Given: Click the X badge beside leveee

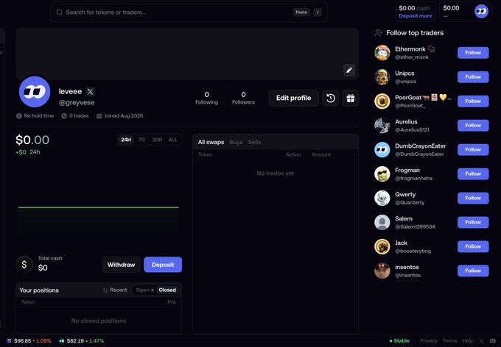Looking at the screenshot, I should point(90,92).
